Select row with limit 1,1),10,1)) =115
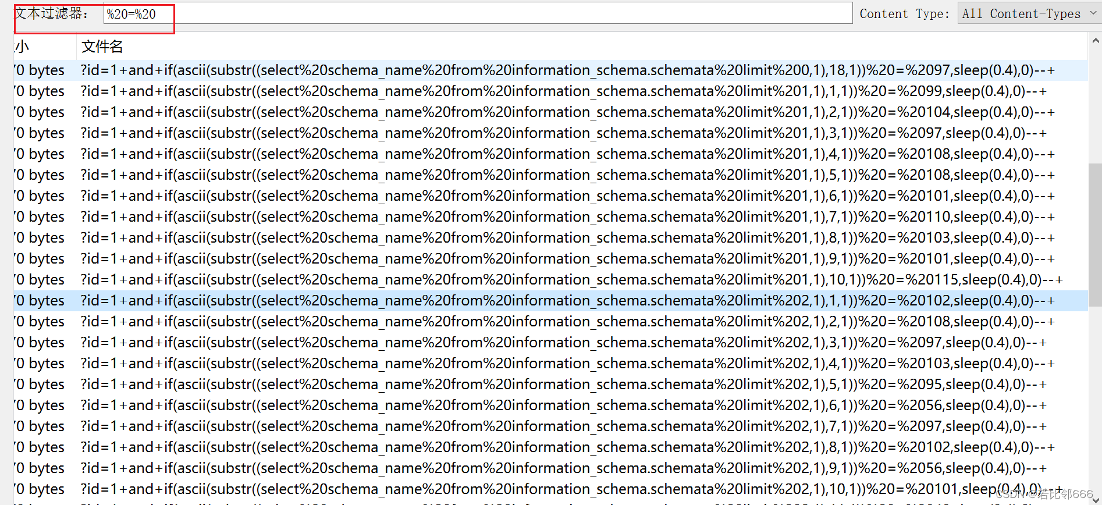The image size is (1102, 505). click(x=550, y=280)
